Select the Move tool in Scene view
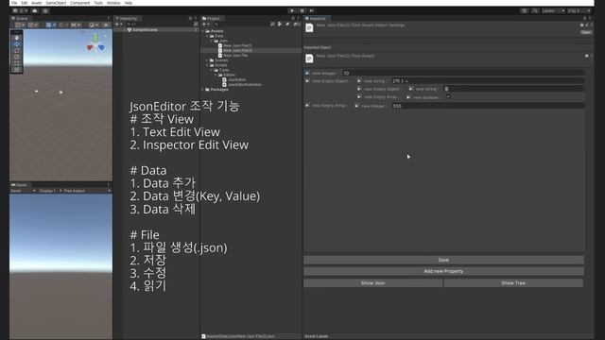This screenshot has height=340, width=605. 17,44
